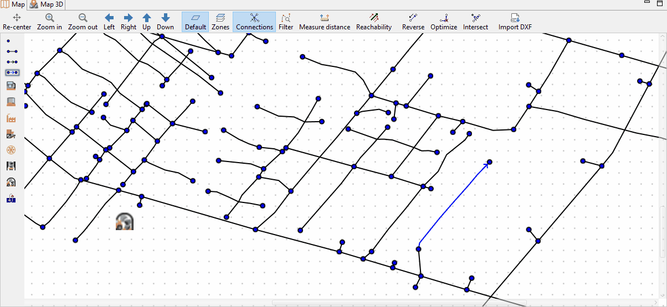The width and height of the screenshot is (667, 307).
Task: Select the loading ramp icon in sidebar
Action: [x=11, y=134]
